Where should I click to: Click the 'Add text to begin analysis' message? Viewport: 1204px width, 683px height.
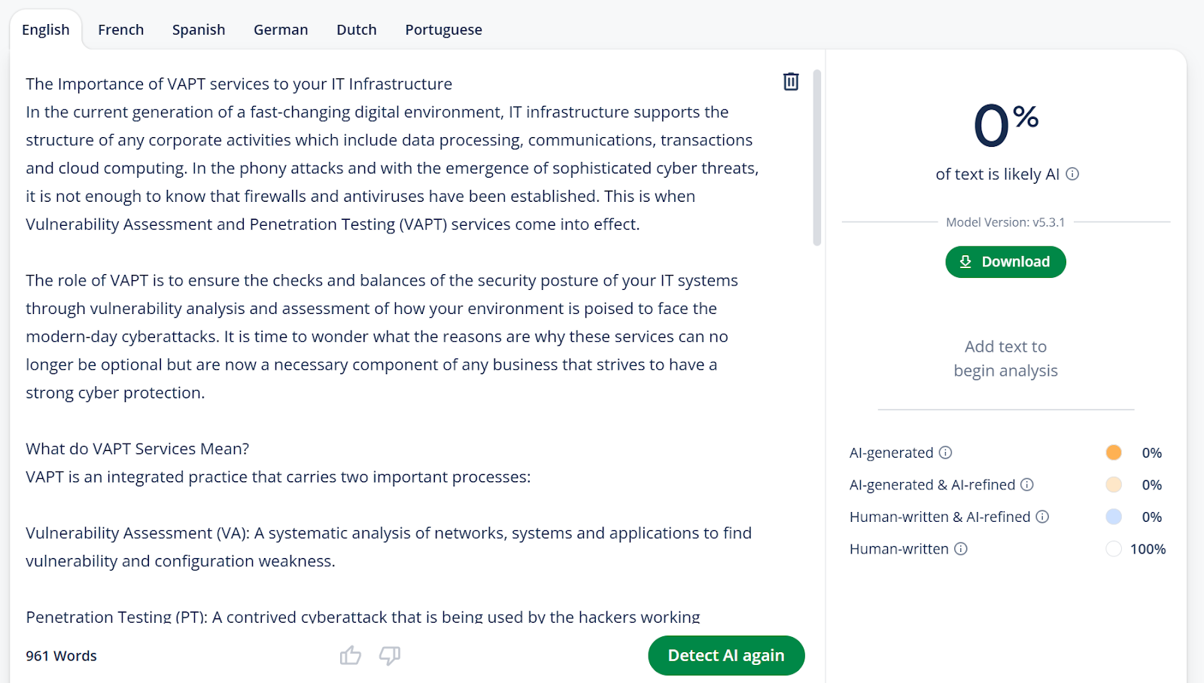(x=1005, y=358)
